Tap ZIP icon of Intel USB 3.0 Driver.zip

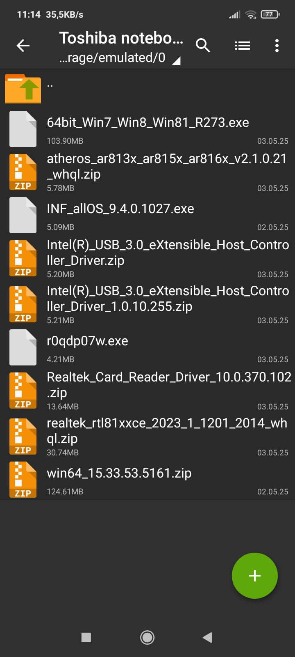click(x=23, y=258)
